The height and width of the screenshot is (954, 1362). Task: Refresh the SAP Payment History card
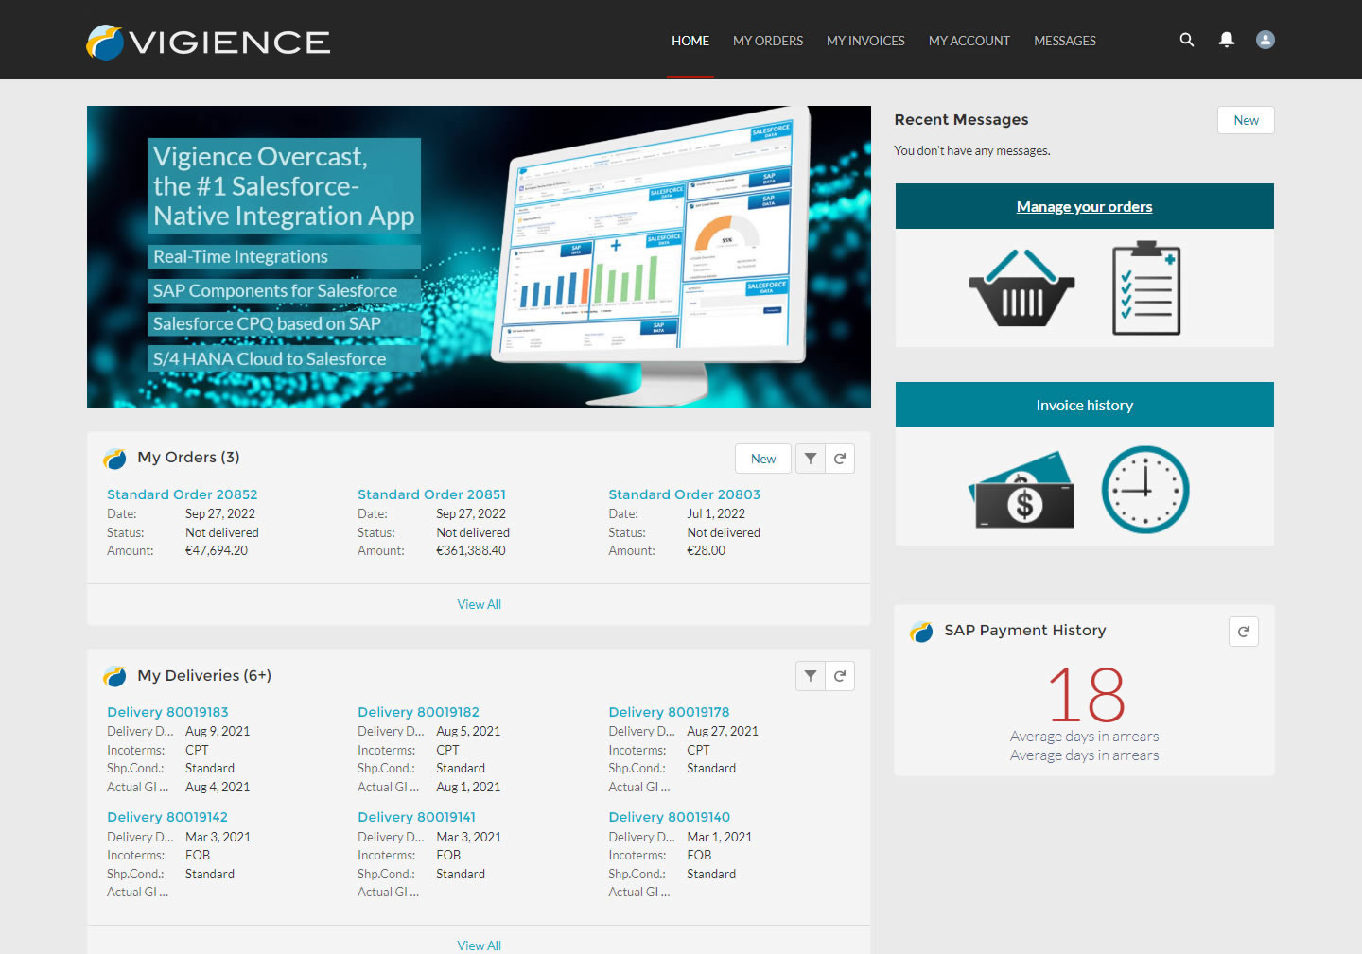(x=1244, y=632)
